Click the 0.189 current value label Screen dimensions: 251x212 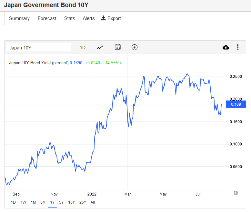pyautogui.click(x=236, y=104)
